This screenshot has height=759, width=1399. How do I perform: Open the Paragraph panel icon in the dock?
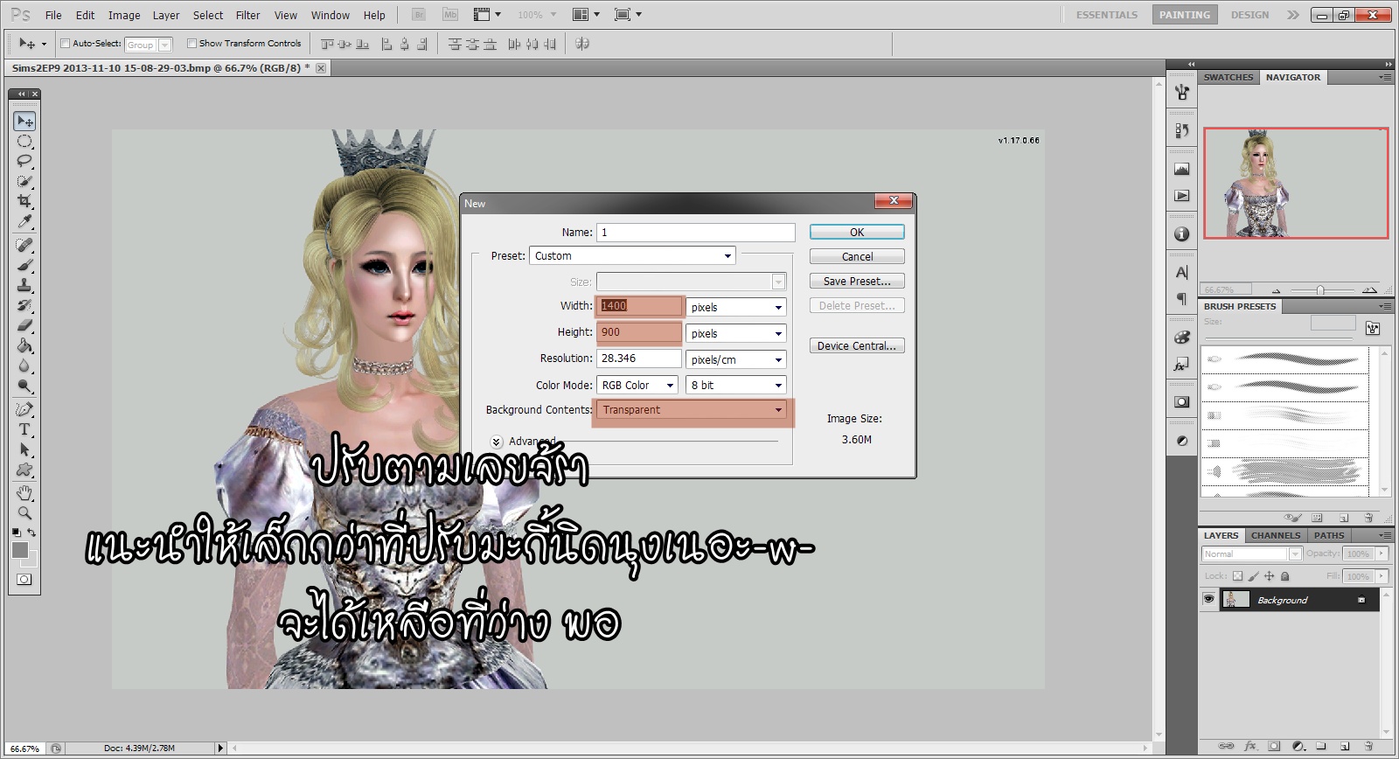tap(1182, 299)
